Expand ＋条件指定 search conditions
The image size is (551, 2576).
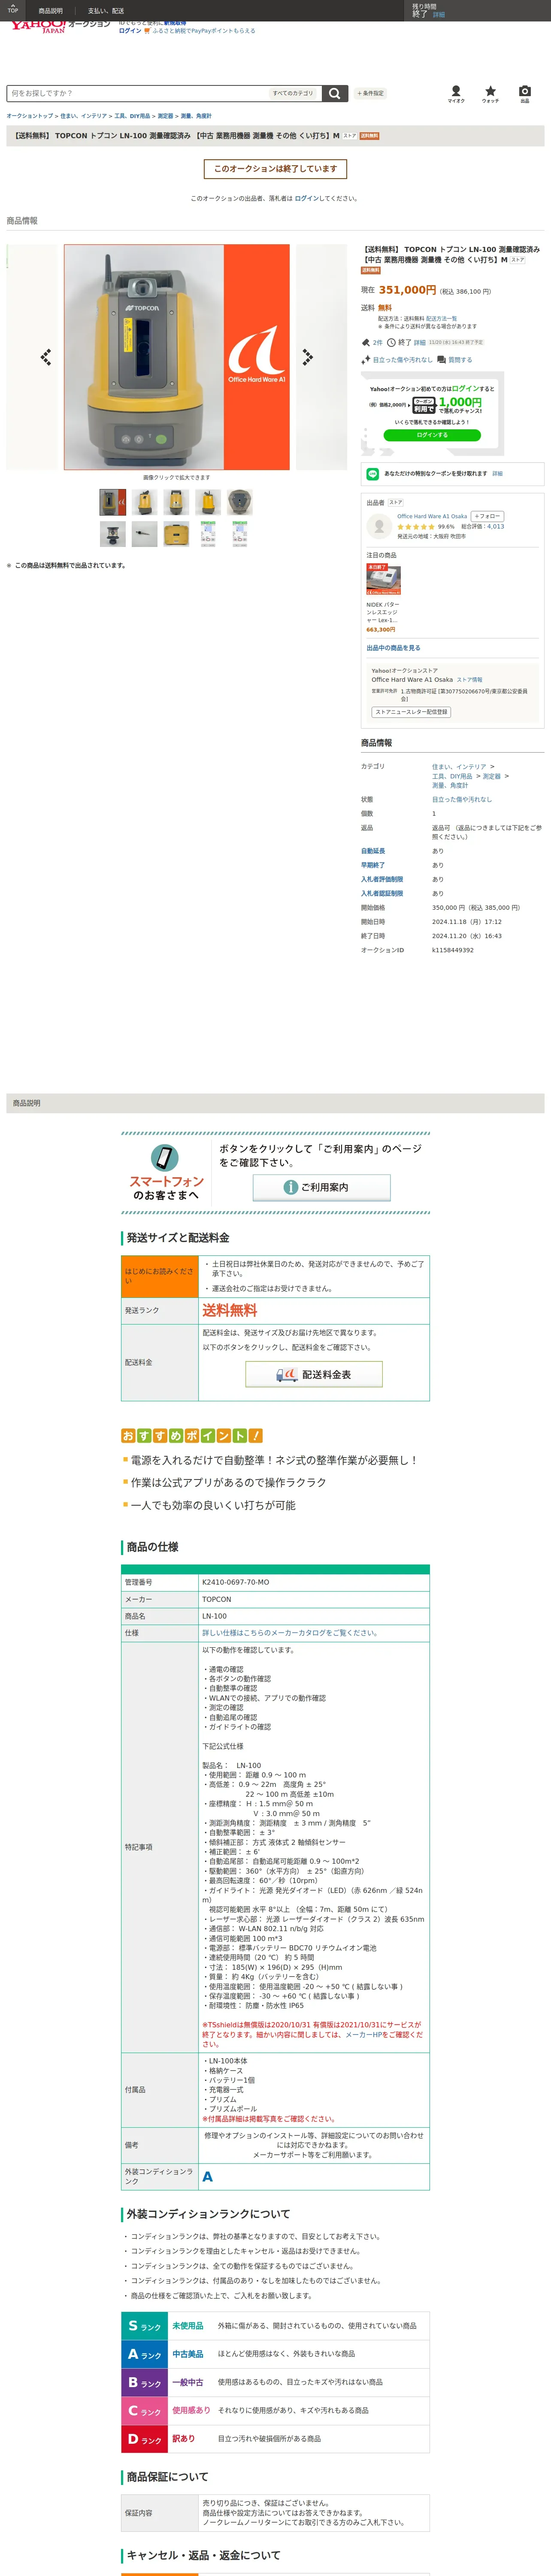370,93
